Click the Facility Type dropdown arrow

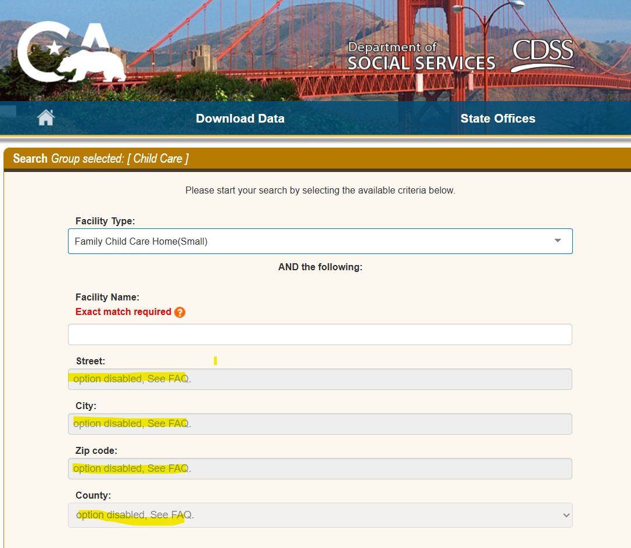pyautogui.click(x=557, y=241)
